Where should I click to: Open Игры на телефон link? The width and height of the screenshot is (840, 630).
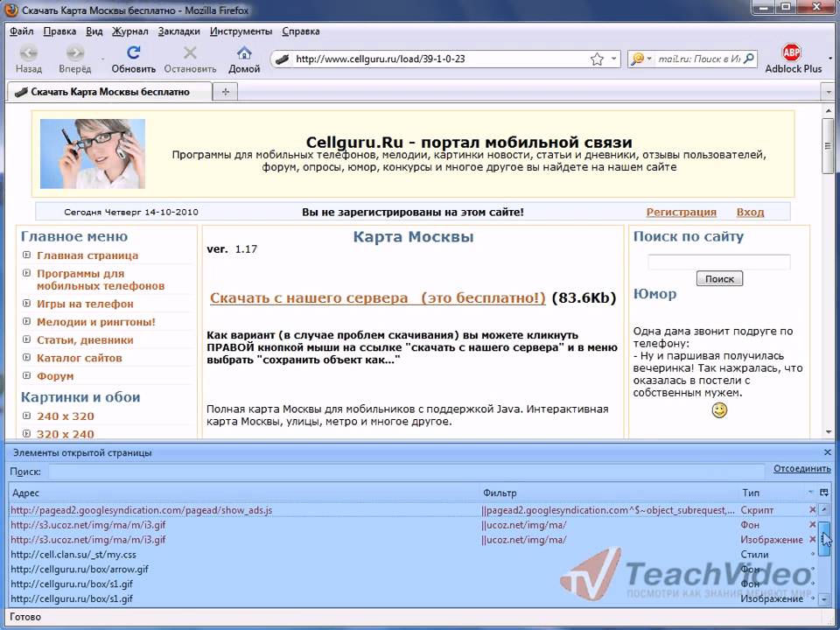(85, 304)
